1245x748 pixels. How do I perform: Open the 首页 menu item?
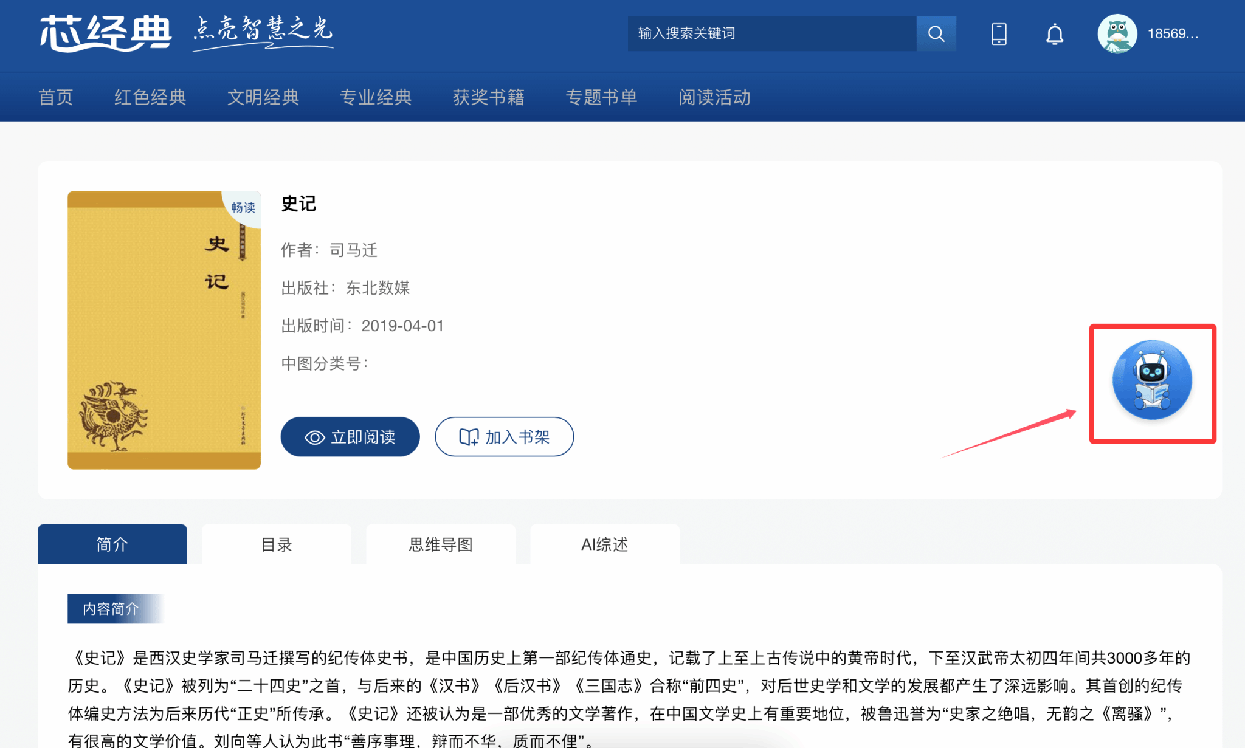[55, 97]
